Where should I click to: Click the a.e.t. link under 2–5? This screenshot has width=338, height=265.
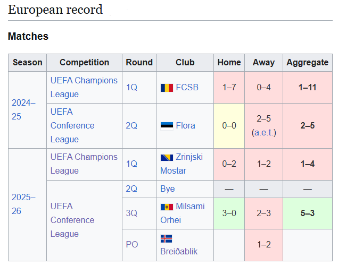(x=263, y=133)
